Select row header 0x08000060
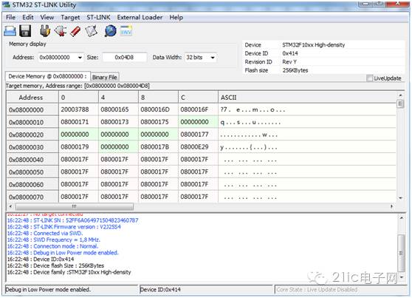Viewport: 412px width, 298px height. (32, 184)
